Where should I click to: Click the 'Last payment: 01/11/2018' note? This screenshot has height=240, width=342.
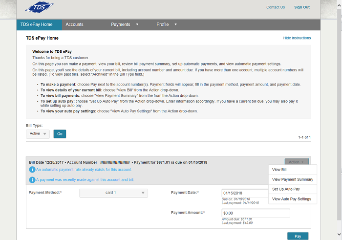(x=240, y=203)
